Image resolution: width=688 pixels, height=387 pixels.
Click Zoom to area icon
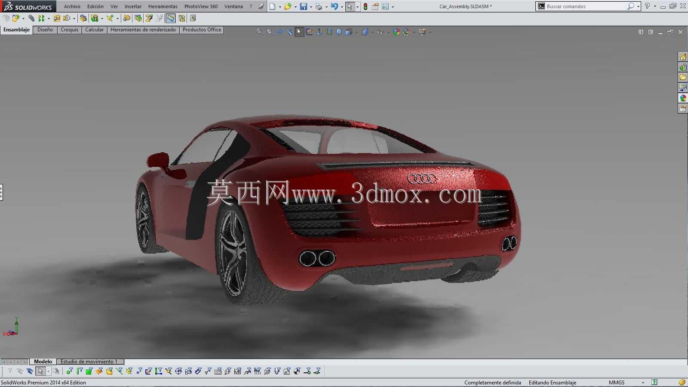click(270, 32)
